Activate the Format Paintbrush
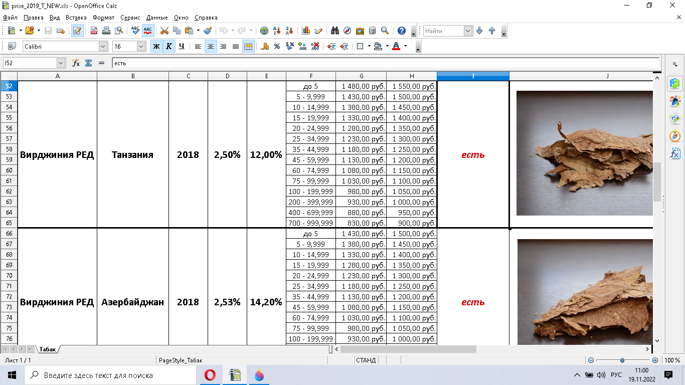 pos(208,31)
